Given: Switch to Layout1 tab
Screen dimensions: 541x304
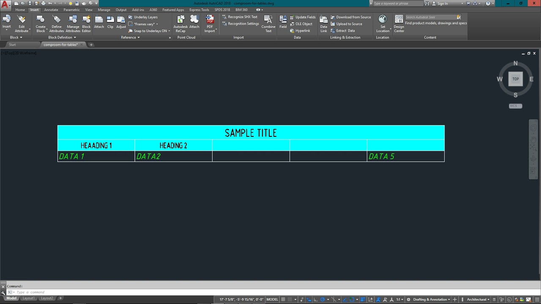Looking at the screenshot, I should 29,298.
